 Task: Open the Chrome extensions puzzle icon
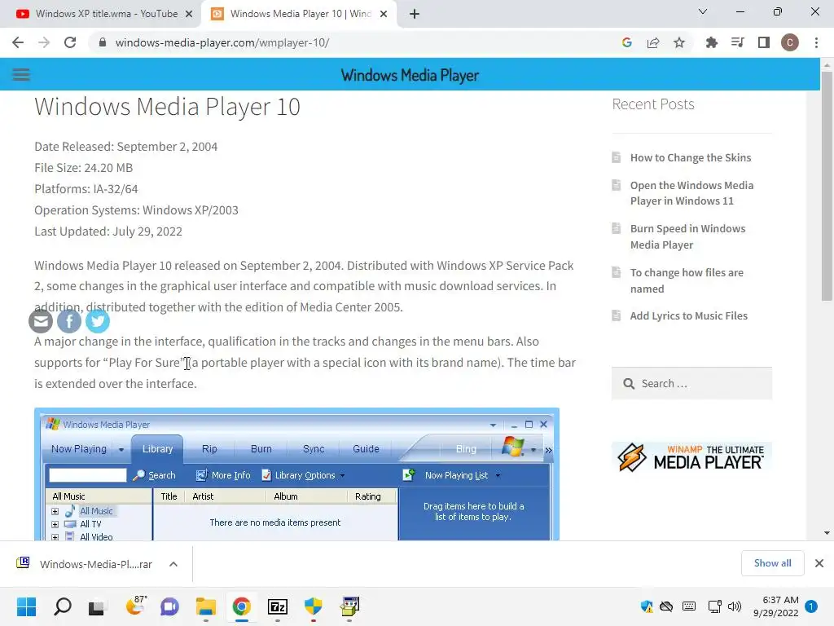point(712,42)
